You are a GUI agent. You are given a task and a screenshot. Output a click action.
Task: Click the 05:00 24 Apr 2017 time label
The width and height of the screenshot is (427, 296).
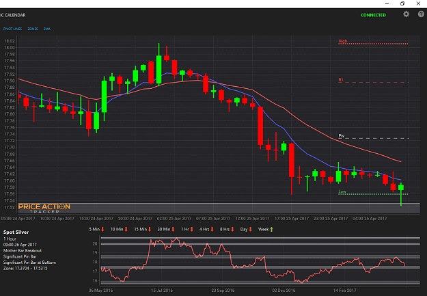pyautogui.click(x=18, y=219)
